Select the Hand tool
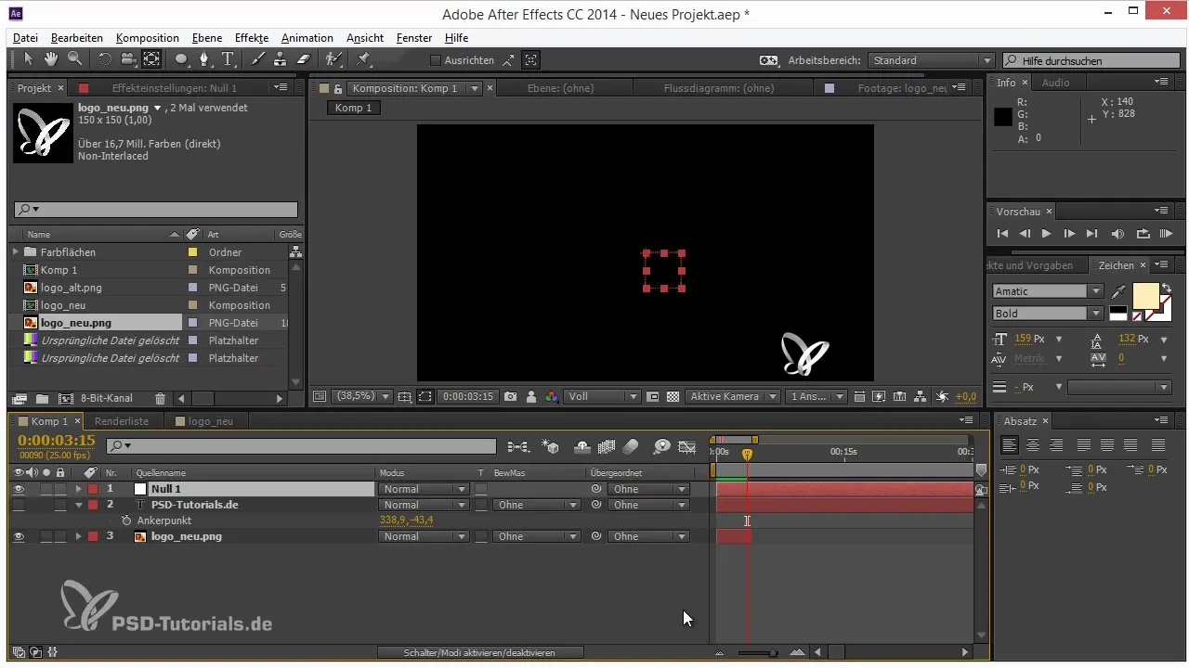Viewport: 1189px width, 668px height. pos(50,59)
